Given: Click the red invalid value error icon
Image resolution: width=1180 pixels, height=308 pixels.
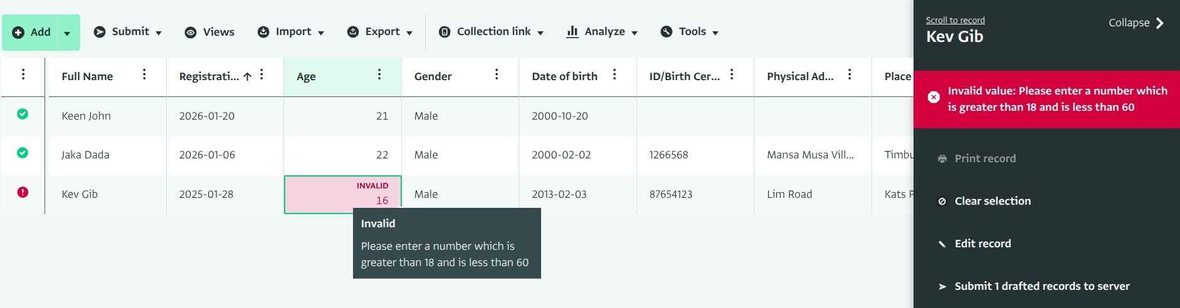Looking at the screenshot, I should pos(934,97).
